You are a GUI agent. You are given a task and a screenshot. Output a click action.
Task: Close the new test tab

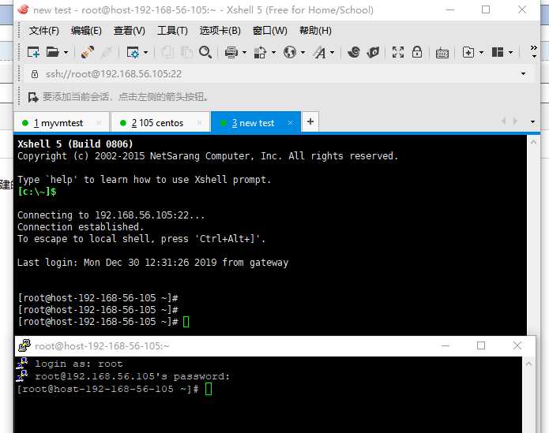click(x=290, y=123)
